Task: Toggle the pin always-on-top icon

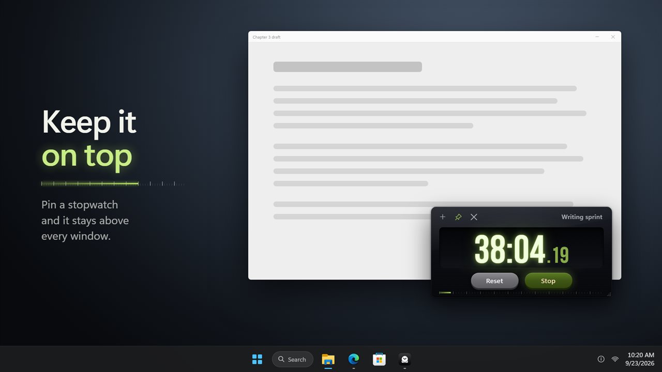Action: click(x=458, y=217)
